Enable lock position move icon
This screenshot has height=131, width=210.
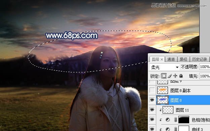175,76
